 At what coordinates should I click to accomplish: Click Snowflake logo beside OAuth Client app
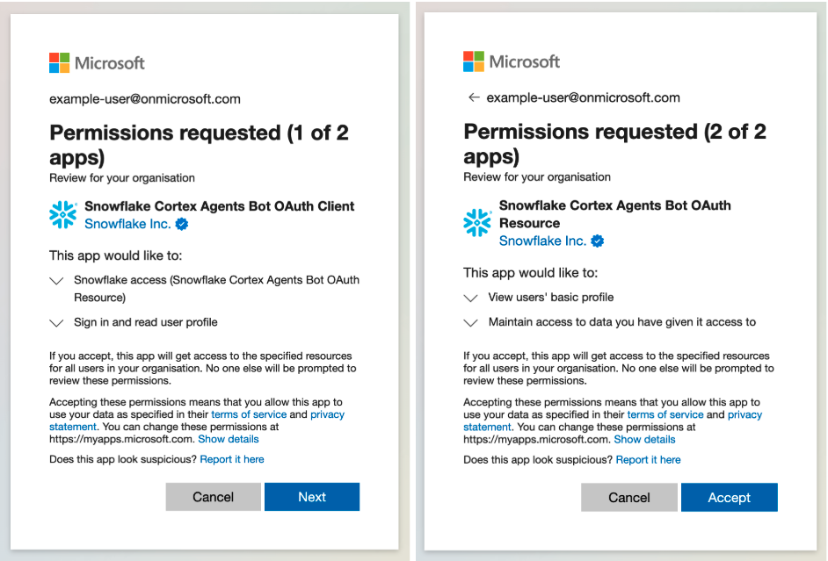63,215
